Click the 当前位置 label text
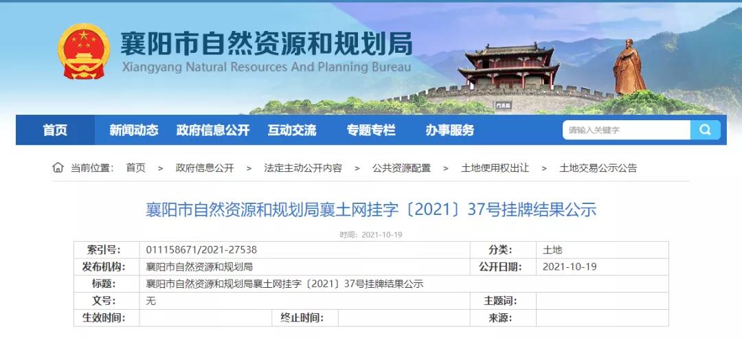Screen dimensions: 742x340 click(x=92, y=168)
